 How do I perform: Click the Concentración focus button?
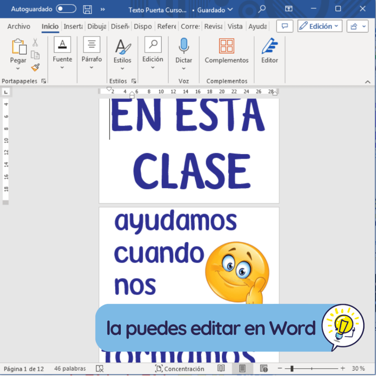(180, 369)
